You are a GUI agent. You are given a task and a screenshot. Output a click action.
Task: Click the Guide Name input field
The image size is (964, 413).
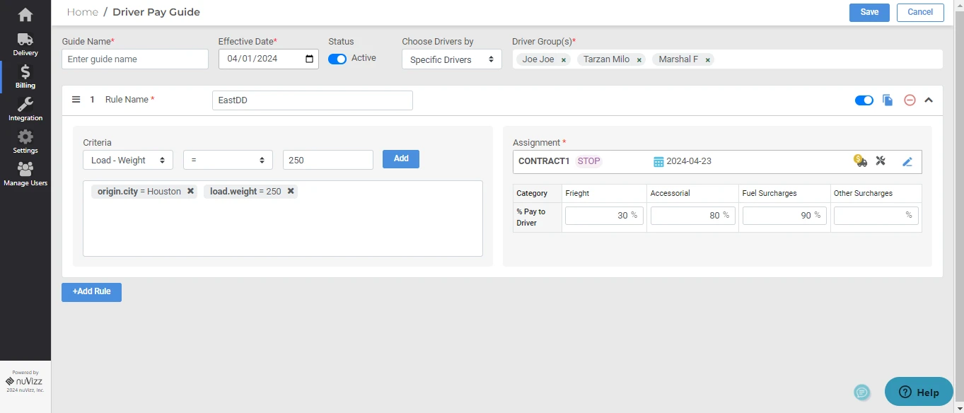(135, 59)
